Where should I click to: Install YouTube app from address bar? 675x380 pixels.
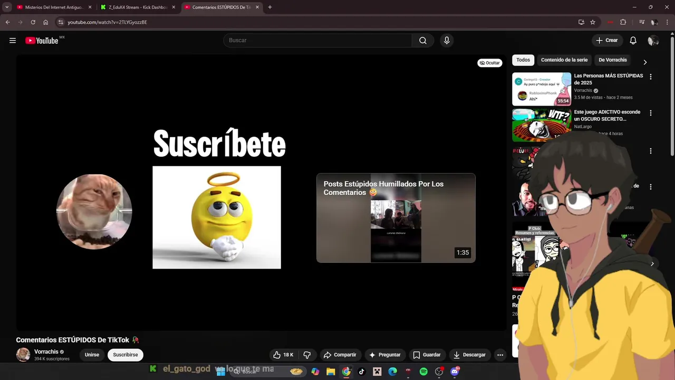tap(581, 22)
